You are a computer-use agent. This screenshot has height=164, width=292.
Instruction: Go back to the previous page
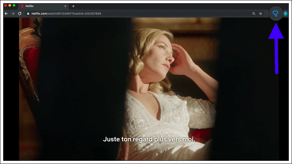6,13
